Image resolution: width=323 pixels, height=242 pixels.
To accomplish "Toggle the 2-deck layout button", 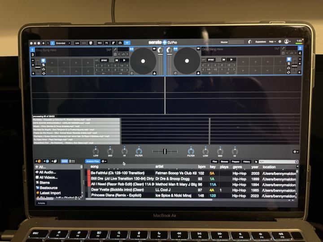I will [x=52, y=43].
